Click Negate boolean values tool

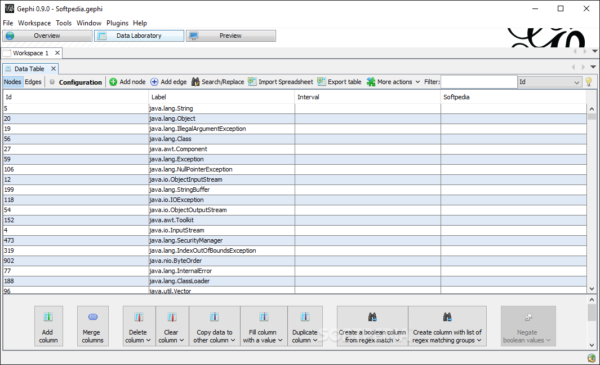tap(528, 326)
